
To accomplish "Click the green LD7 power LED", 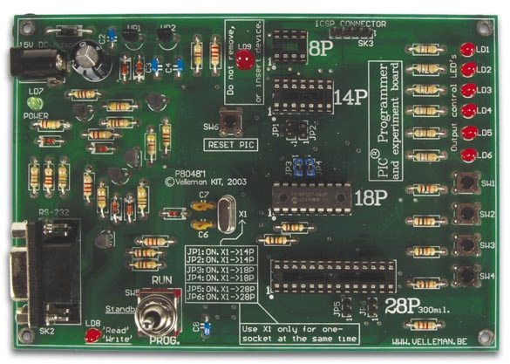I will pos(35,104).
